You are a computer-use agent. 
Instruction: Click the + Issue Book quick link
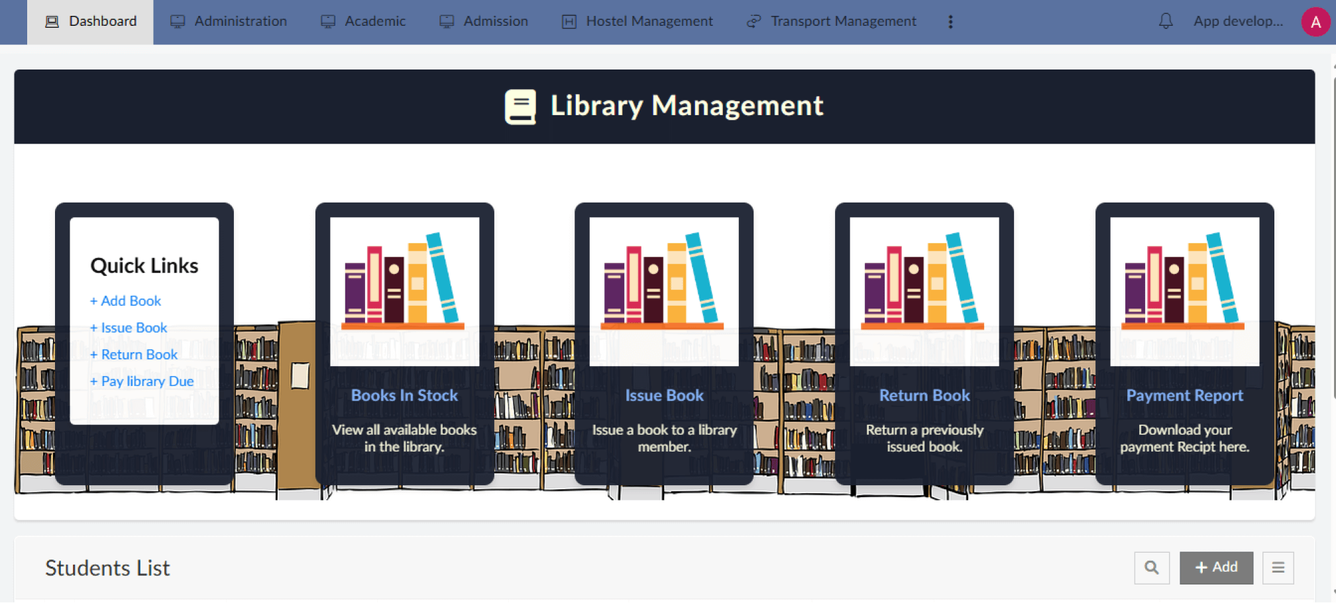coord(128,328)
